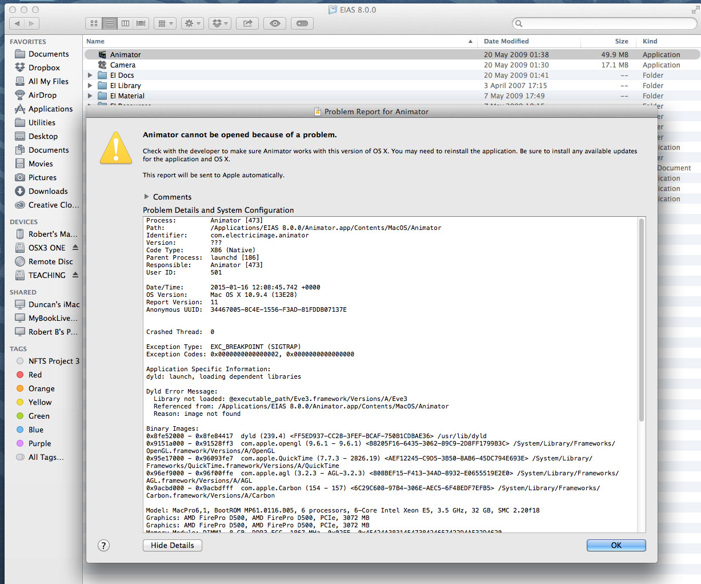Click the Hide Details button
Image resolution: width=701 pixels, height=584 pixels.
172,545
